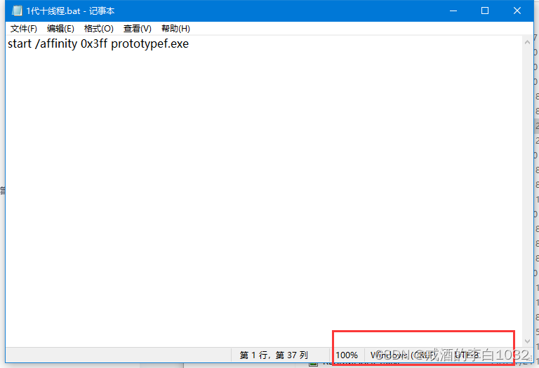This screenshot has height=368, width=539.
Task: Open the 帮助(H) menu
Action: point(175,29)
